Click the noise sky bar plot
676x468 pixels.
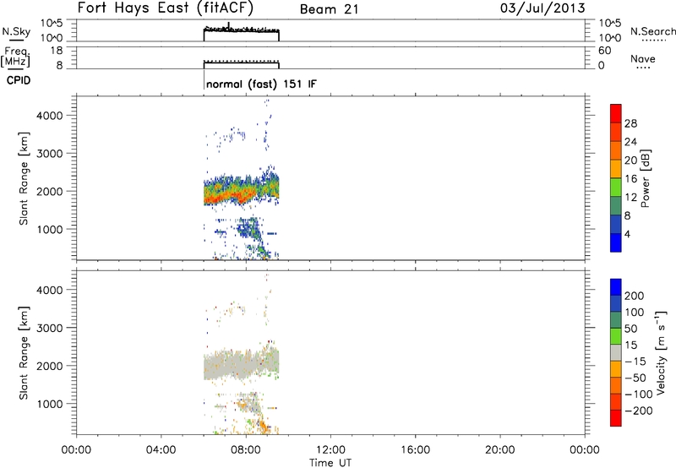[242, 34]
